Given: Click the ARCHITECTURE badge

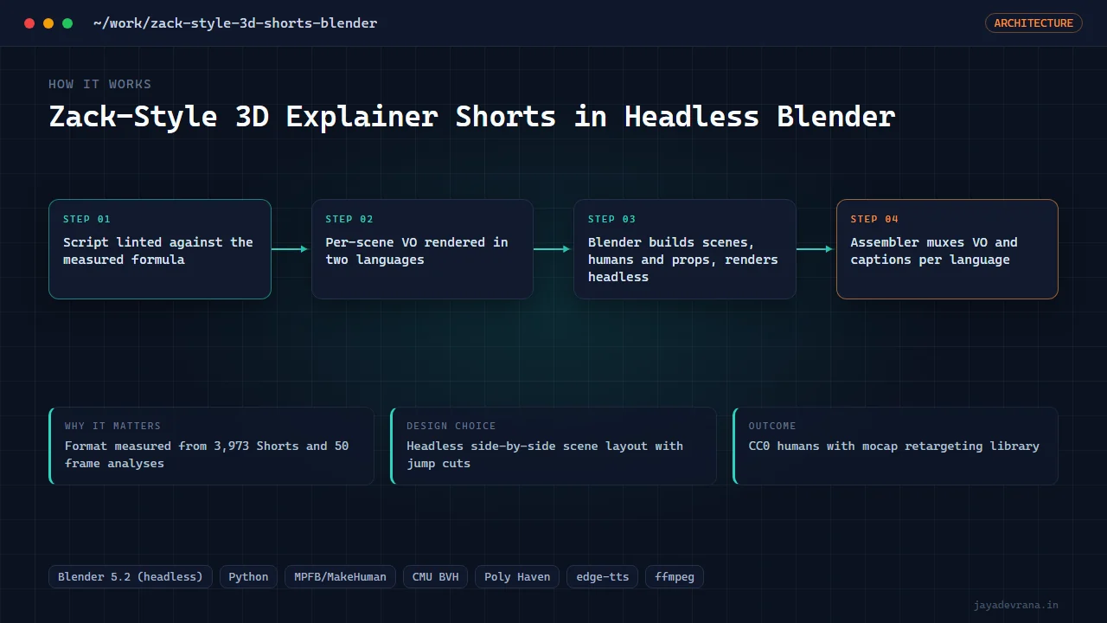Looking at the screenshot, I should [x=1033, y=23].
